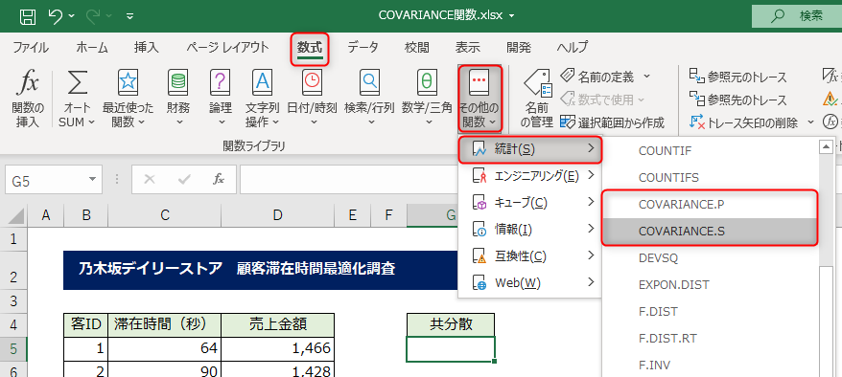Viewport: 842px width, 377px height.
Task: Switch to the 開発 tab
Action: click(519, 47)
